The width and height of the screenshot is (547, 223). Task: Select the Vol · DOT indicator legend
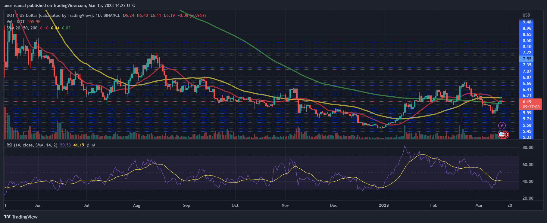[x=16, y=22]
